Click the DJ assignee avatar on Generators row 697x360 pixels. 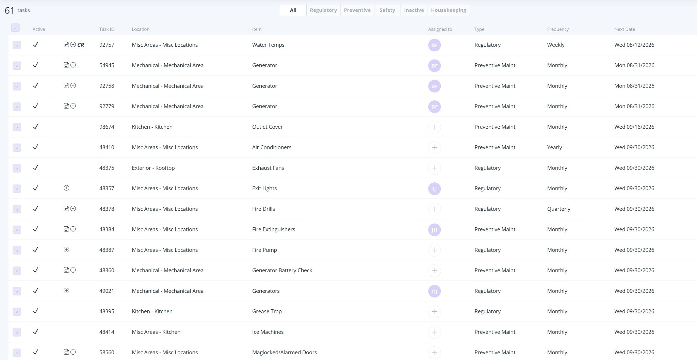[434, 291]
